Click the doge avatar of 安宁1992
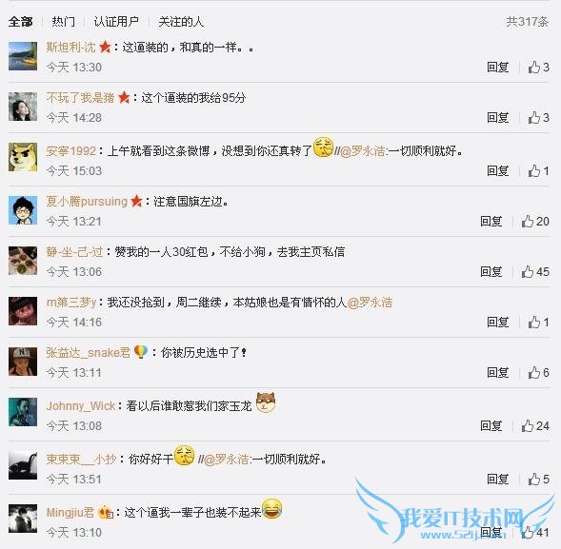This screenshot has width=561, height=549. point(23,157)
